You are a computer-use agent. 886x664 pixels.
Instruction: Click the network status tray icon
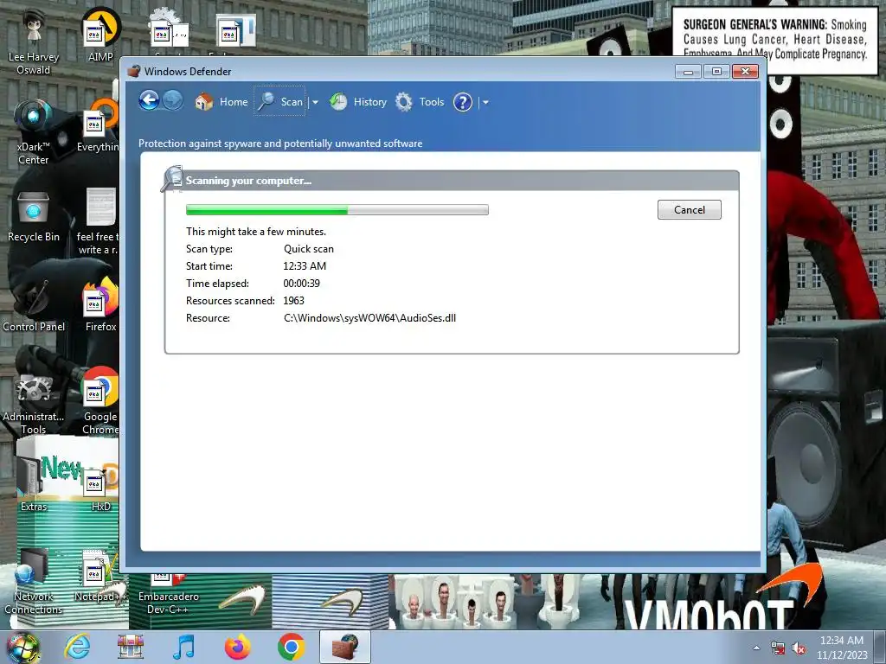click(x=778, y=648)
